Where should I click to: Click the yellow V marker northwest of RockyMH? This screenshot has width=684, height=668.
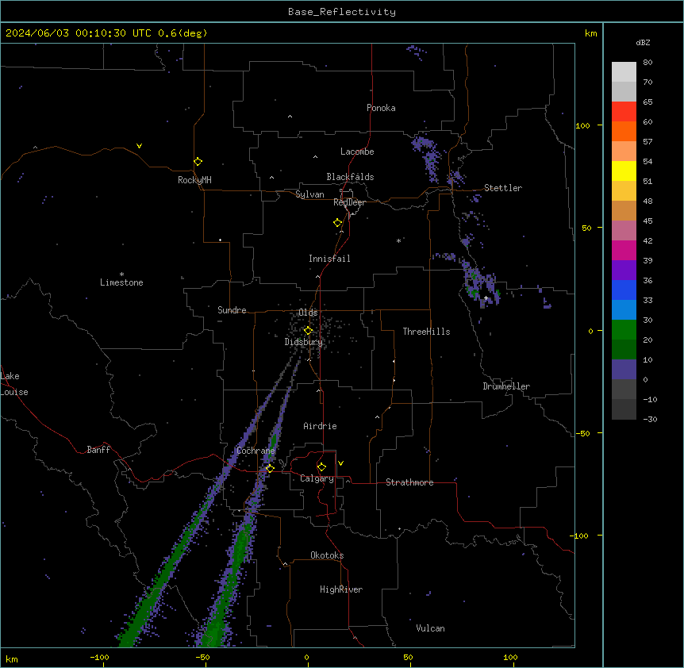[139, 146]
